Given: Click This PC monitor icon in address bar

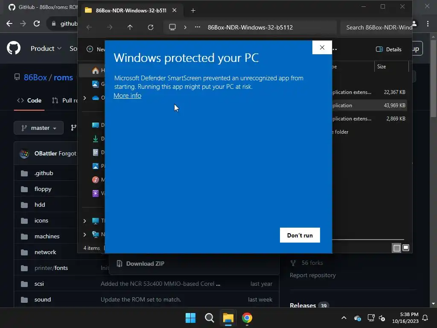Looking at the screenshot, I should coord(172,27).
